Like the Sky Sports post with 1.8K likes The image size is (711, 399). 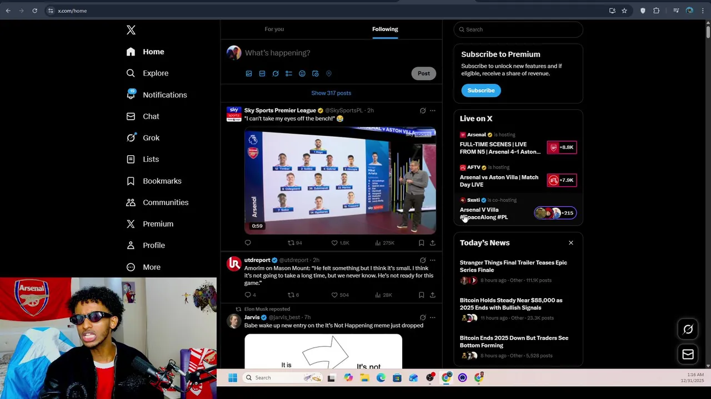click(x=340, y=243)
